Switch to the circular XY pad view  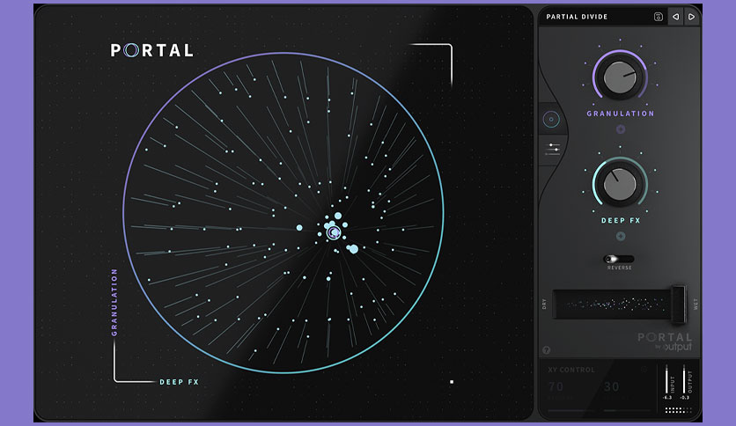pos(551,120)
